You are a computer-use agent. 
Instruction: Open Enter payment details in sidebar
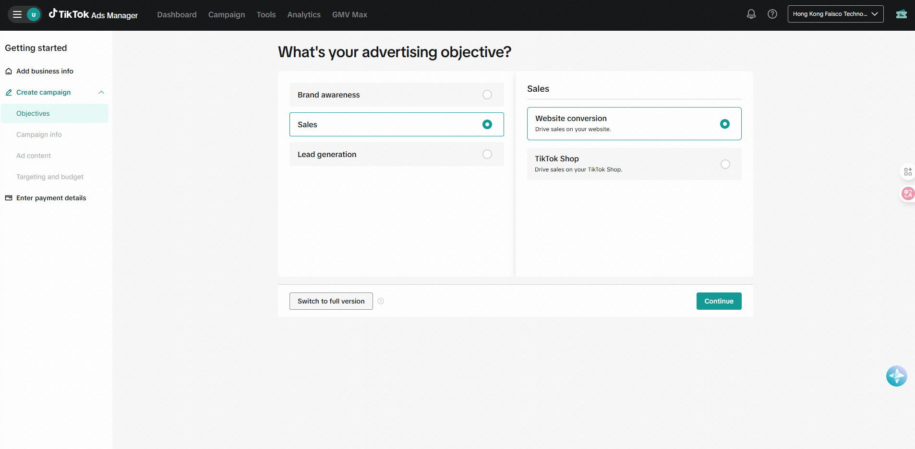coord(51,198)
